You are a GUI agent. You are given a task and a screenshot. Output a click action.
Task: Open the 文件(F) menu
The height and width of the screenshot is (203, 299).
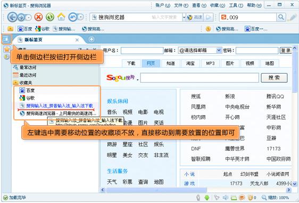[x=181, y=5]
